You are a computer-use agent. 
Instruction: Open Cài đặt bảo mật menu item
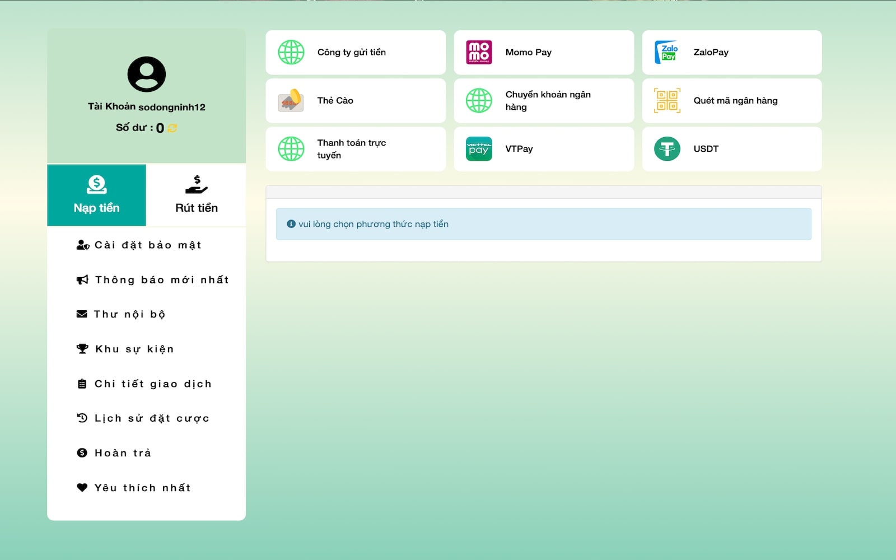point(146,245)
